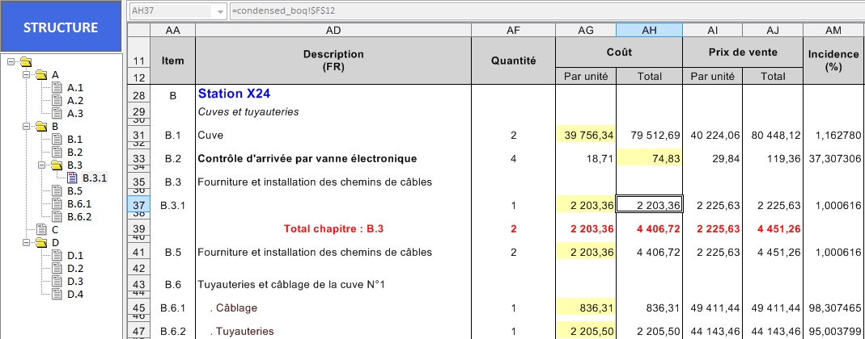Select the B.1 document icon
Screen dimensions: 865x339
click(x=57, y=139)
